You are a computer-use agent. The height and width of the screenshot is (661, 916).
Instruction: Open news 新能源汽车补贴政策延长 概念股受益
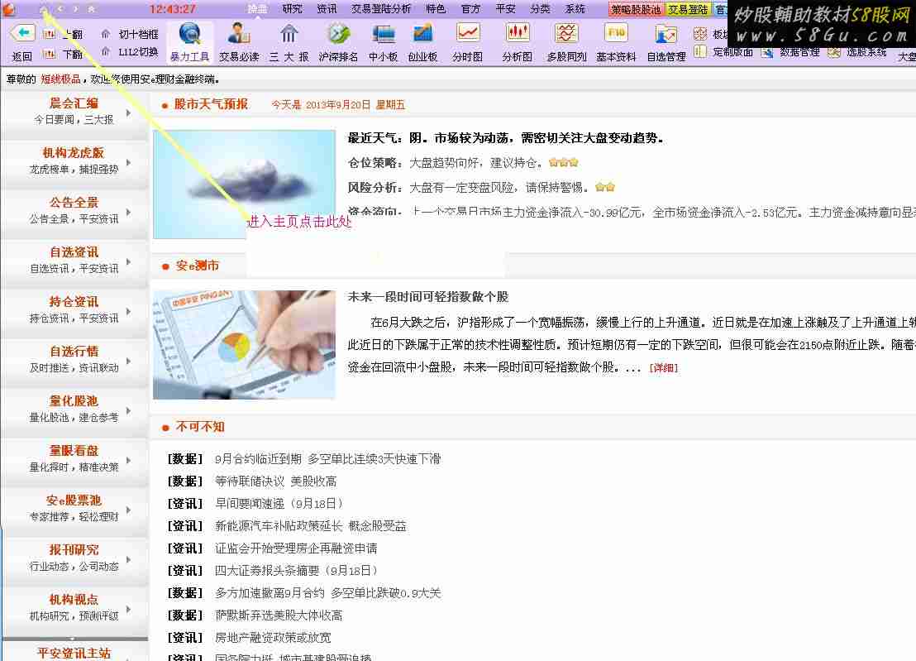point(311,525)
